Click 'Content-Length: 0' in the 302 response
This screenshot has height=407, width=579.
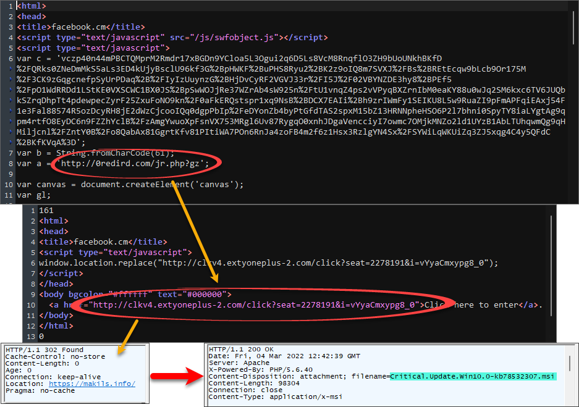pyautogui.click(x=42, y=363)
